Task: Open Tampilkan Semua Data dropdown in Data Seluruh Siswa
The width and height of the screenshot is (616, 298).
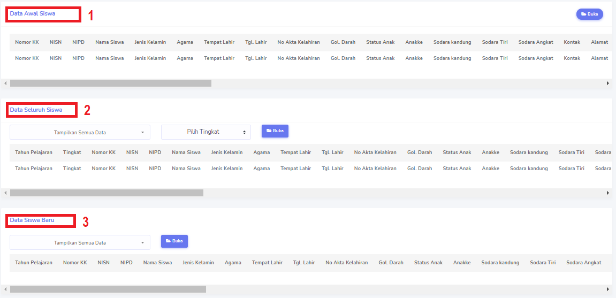Action: pos(80,132)
